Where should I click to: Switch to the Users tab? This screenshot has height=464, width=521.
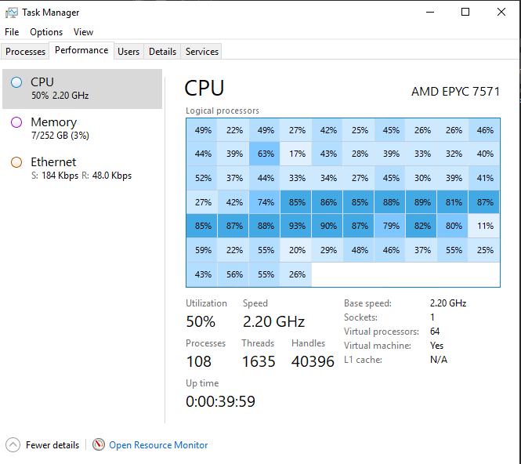coord(128,52)
